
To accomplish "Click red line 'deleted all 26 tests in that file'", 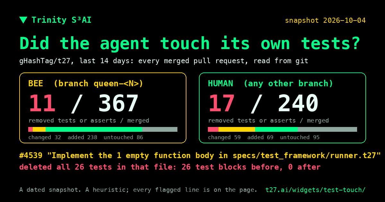I will click(x=170, y=167).
